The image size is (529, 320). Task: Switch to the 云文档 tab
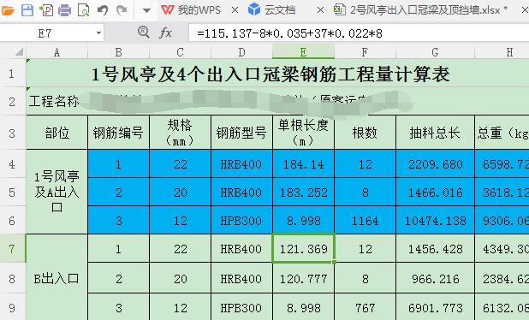click(272, 10)
